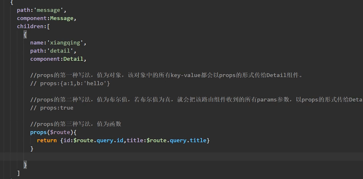The image size is (363, 179).
Task: Click the Message component identifier
Action: [x=62, y=18]
